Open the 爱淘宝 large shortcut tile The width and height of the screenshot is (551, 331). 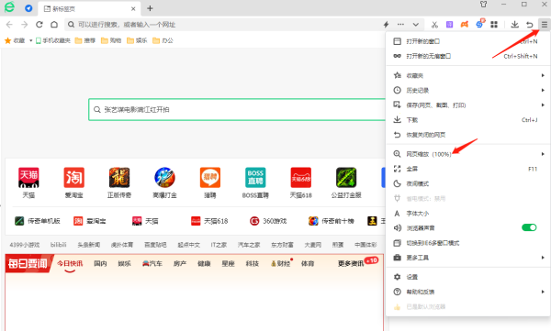tap(74, 182)
